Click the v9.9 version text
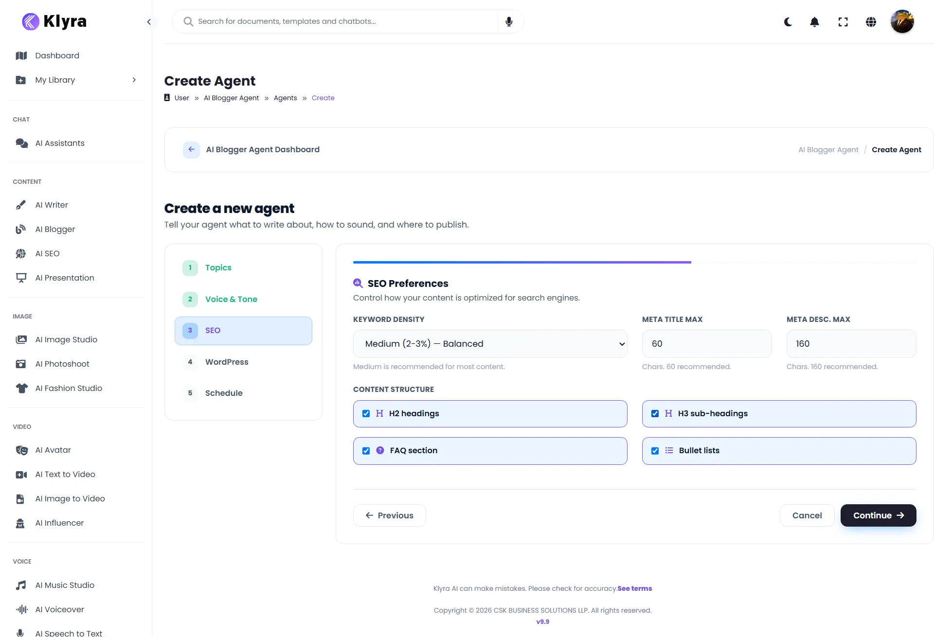The height and width of the screenshot is (637, 934). (542, 621)
